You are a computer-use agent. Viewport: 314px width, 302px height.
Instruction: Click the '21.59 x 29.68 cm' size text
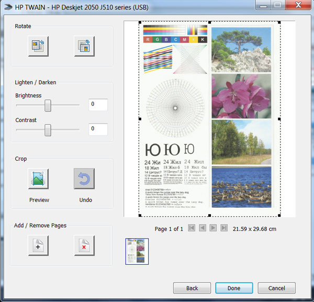[x=254, y=229]
